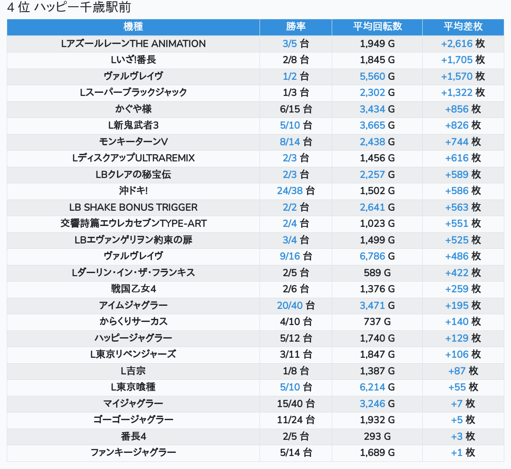Open the L東京喰種 machine entry
This screenshot has width=511, height=469.
[133, 387]
